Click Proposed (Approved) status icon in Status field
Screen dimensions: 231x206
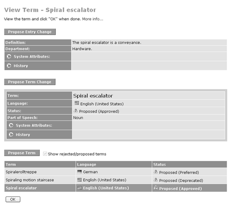pos(76,110)
